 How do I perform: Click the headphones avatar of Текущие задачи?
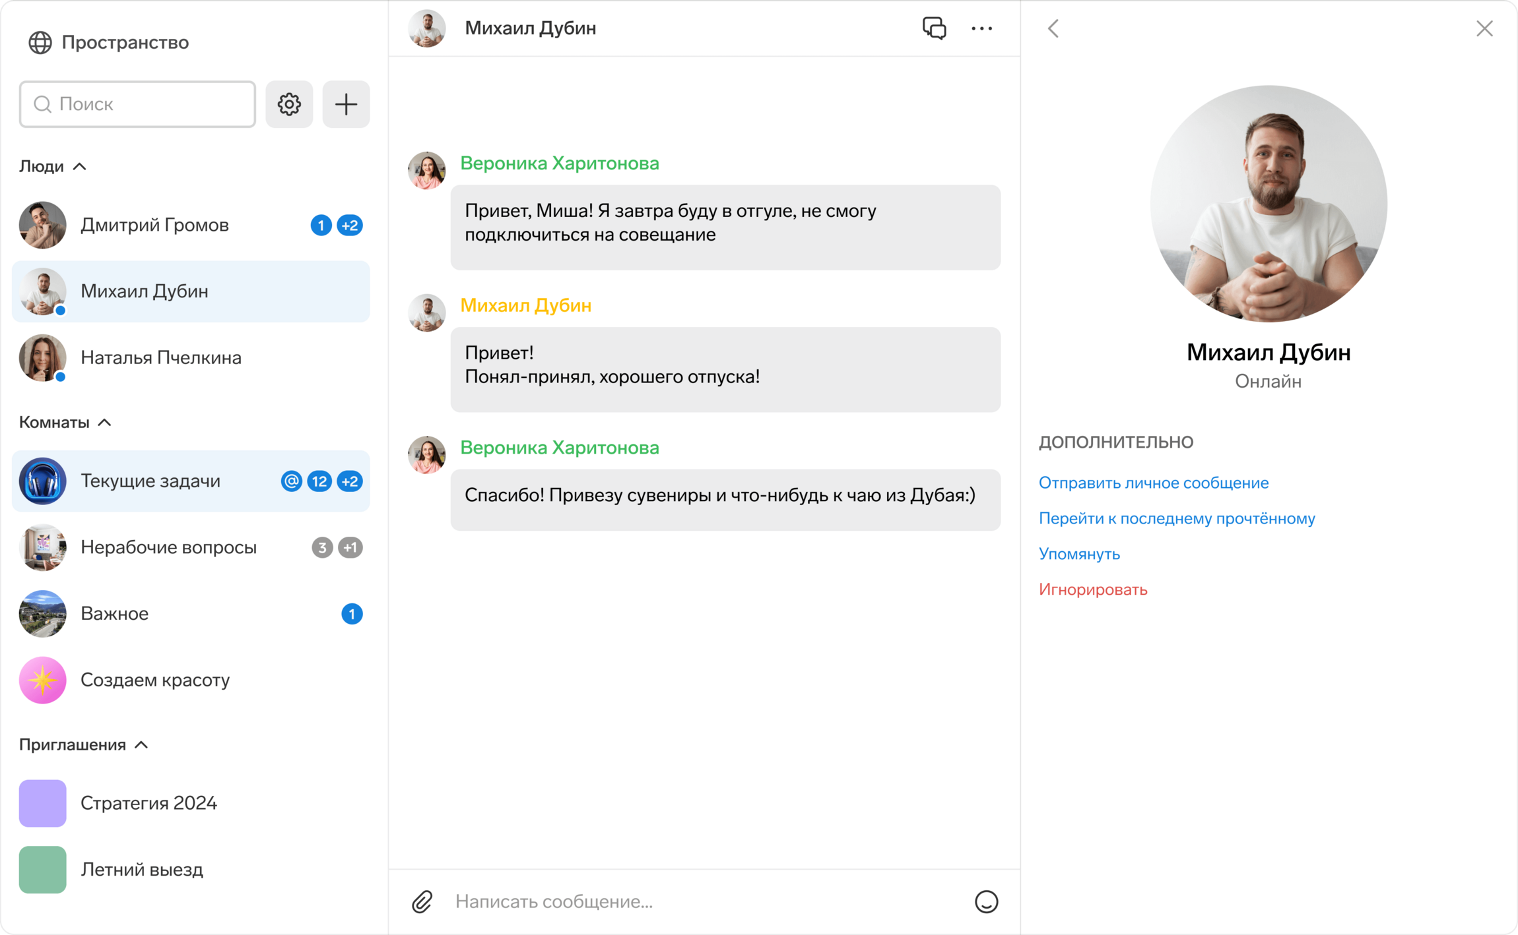(x=43, y=481)
